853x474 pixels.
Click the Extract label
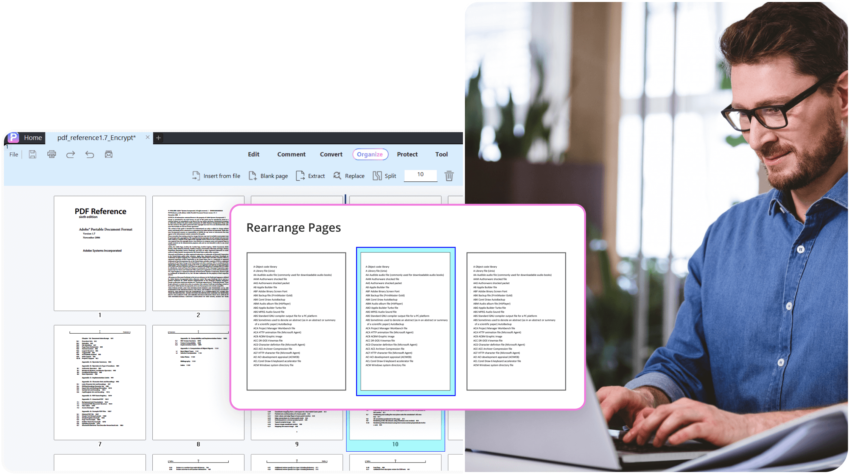click(x=317, y=176)
